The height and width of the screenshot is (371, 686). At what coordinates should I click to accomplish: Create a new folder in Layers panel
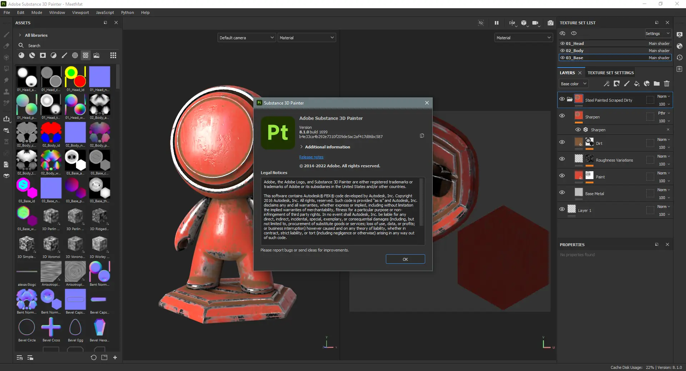coord(657,83)
